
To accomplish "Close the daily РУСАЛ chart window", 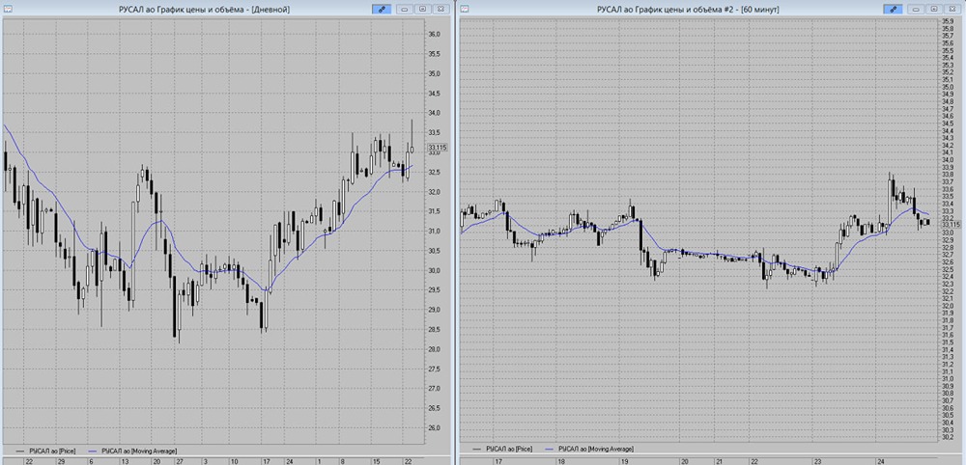I will tap(440, 10).
